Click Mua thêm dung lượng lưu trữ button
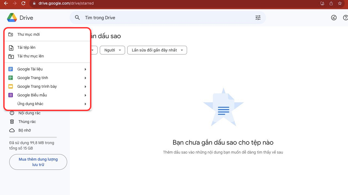The width and height of the screenshot is (348, 195). coord(38,162)
